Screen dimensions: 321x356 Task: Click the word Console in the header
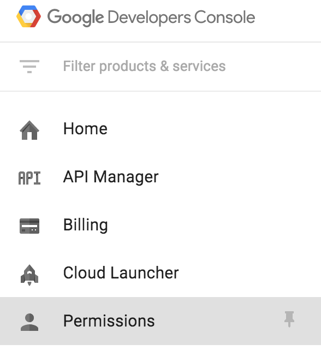(225, 17)
